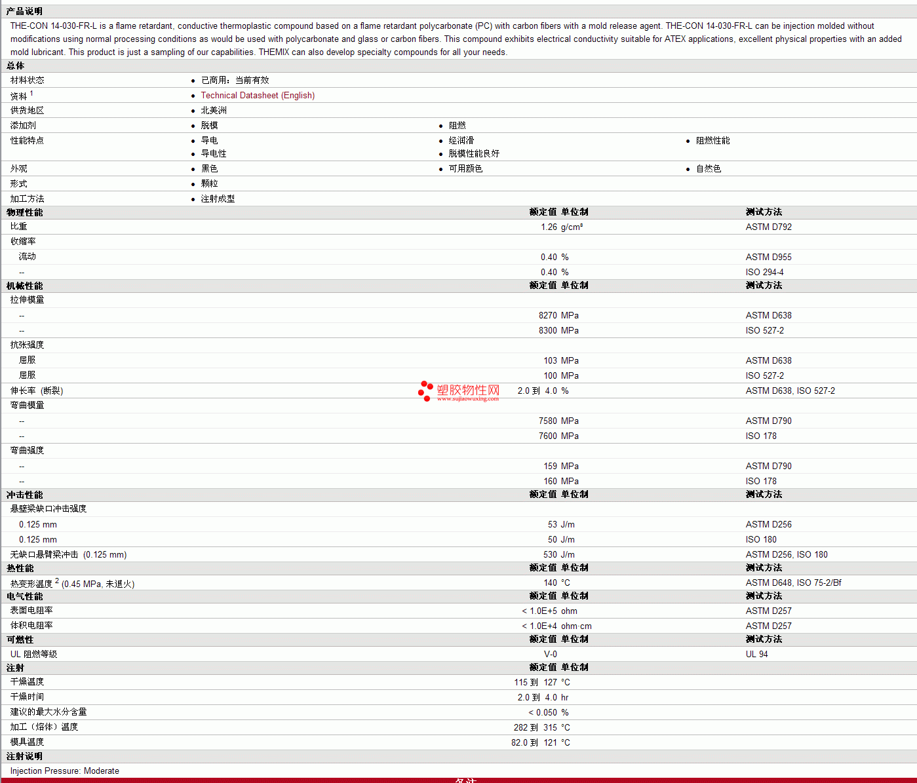Click the ASTM D638, ISO 527-2 method
This screenshot has height=783, width=917.
(790, 391)
